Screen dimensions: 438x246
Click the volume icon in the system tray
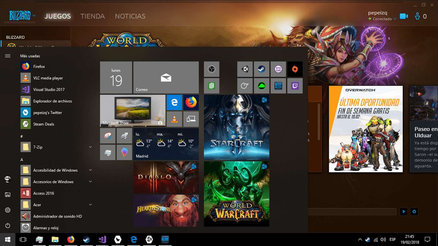click(x=383, y=239)
